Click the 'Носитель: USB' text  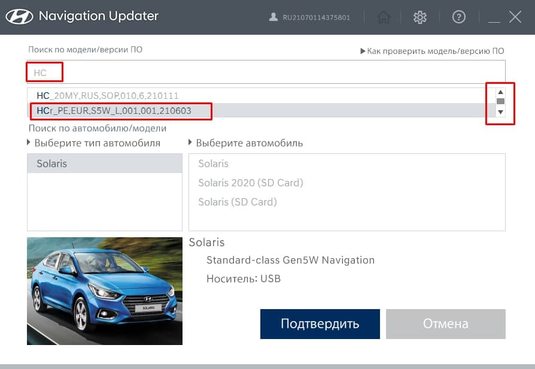point(244,279)
